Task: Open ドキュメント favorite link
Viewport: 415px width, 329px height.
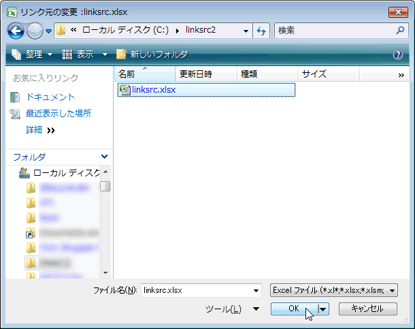Action: pos(50,97)
